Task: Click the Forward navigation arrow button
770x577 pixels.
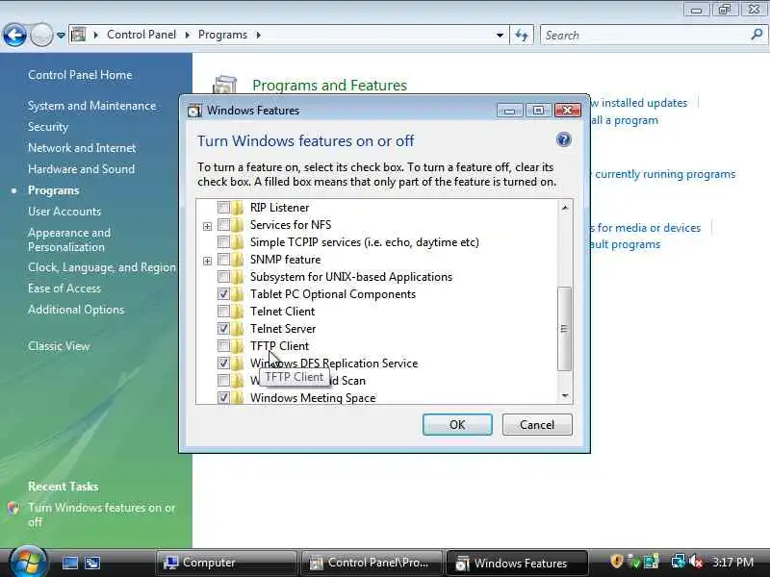Action: pos(41,35)
